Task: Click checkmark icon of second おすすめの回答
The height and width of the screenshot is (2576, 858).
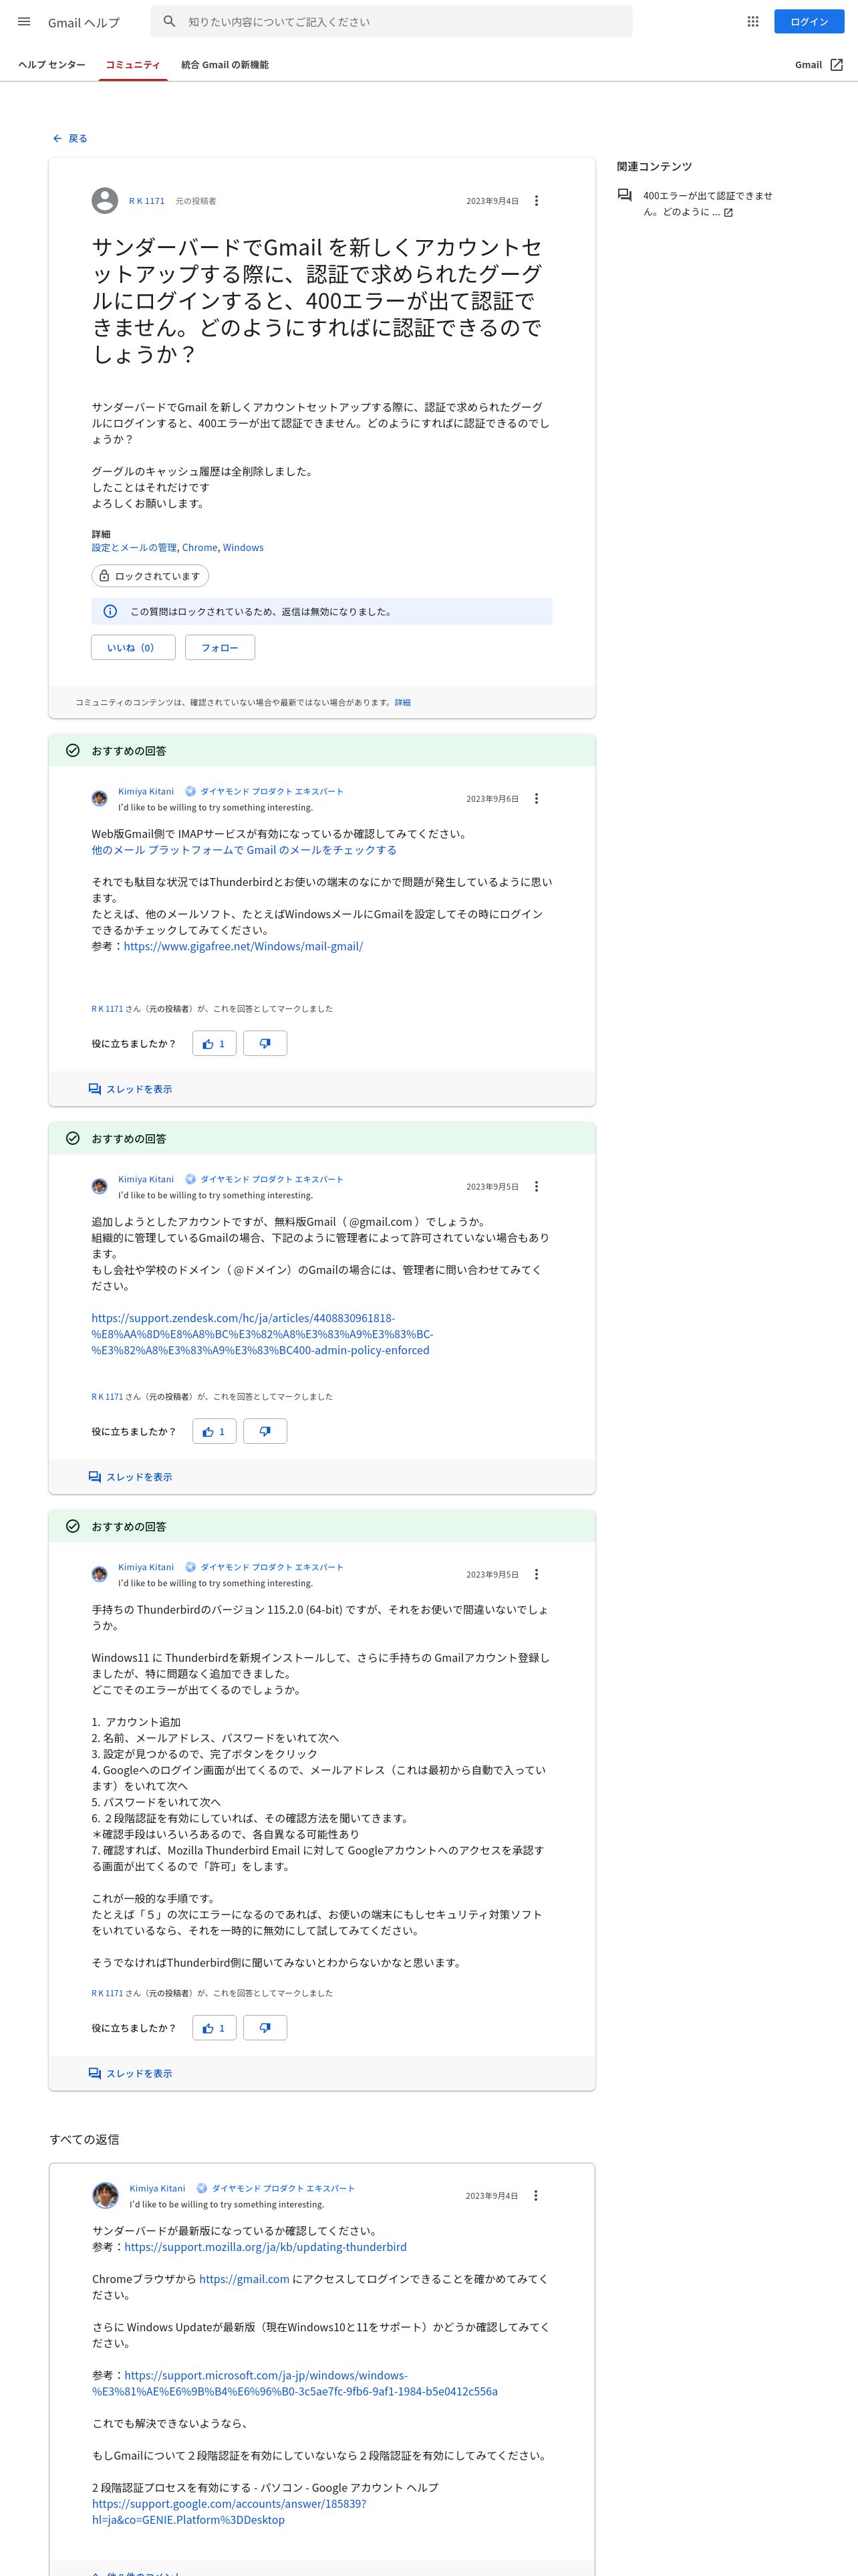Action: click(x=73, y=1139)
